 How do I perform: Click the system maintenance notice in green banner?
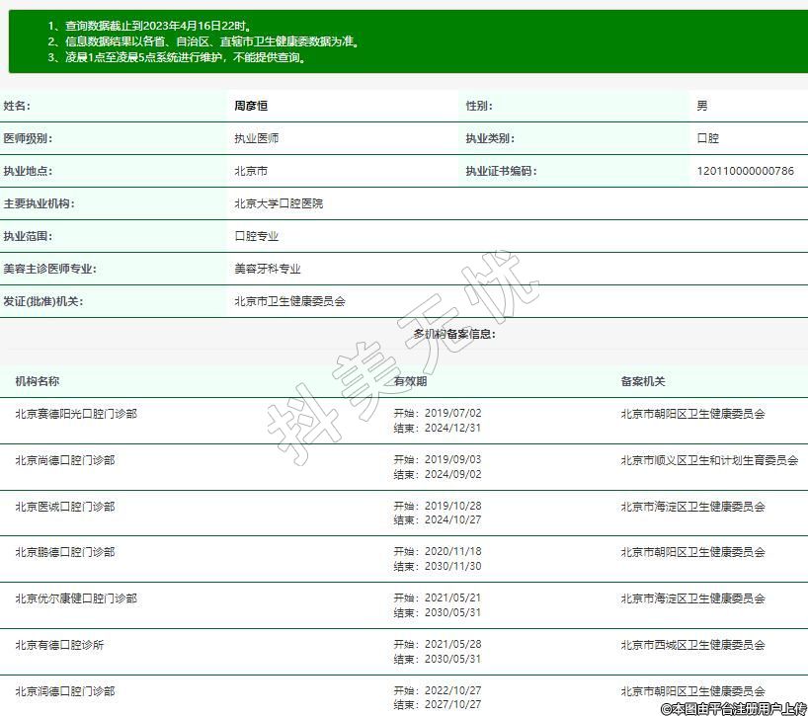click(x=179, y=57)
